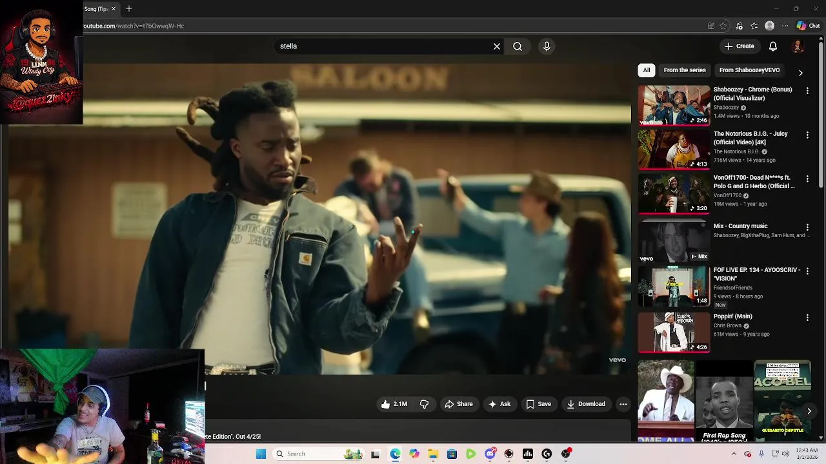Screen dimensions: 826x464
Task: Open Logitech G HUB from the taskbar
Action: coord(547,454)
